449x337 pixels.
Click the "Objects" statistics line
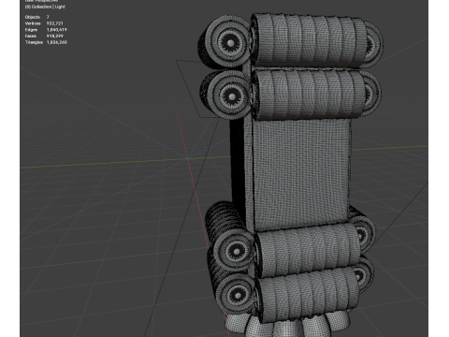pos(37,17)
